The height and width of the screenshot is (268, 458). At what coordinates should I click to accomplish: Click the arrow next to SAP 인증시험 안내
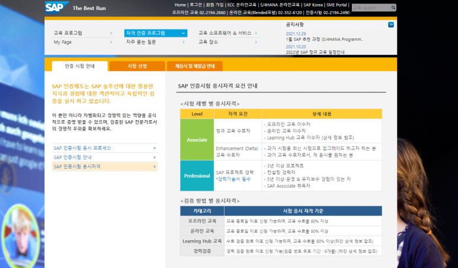155,157
